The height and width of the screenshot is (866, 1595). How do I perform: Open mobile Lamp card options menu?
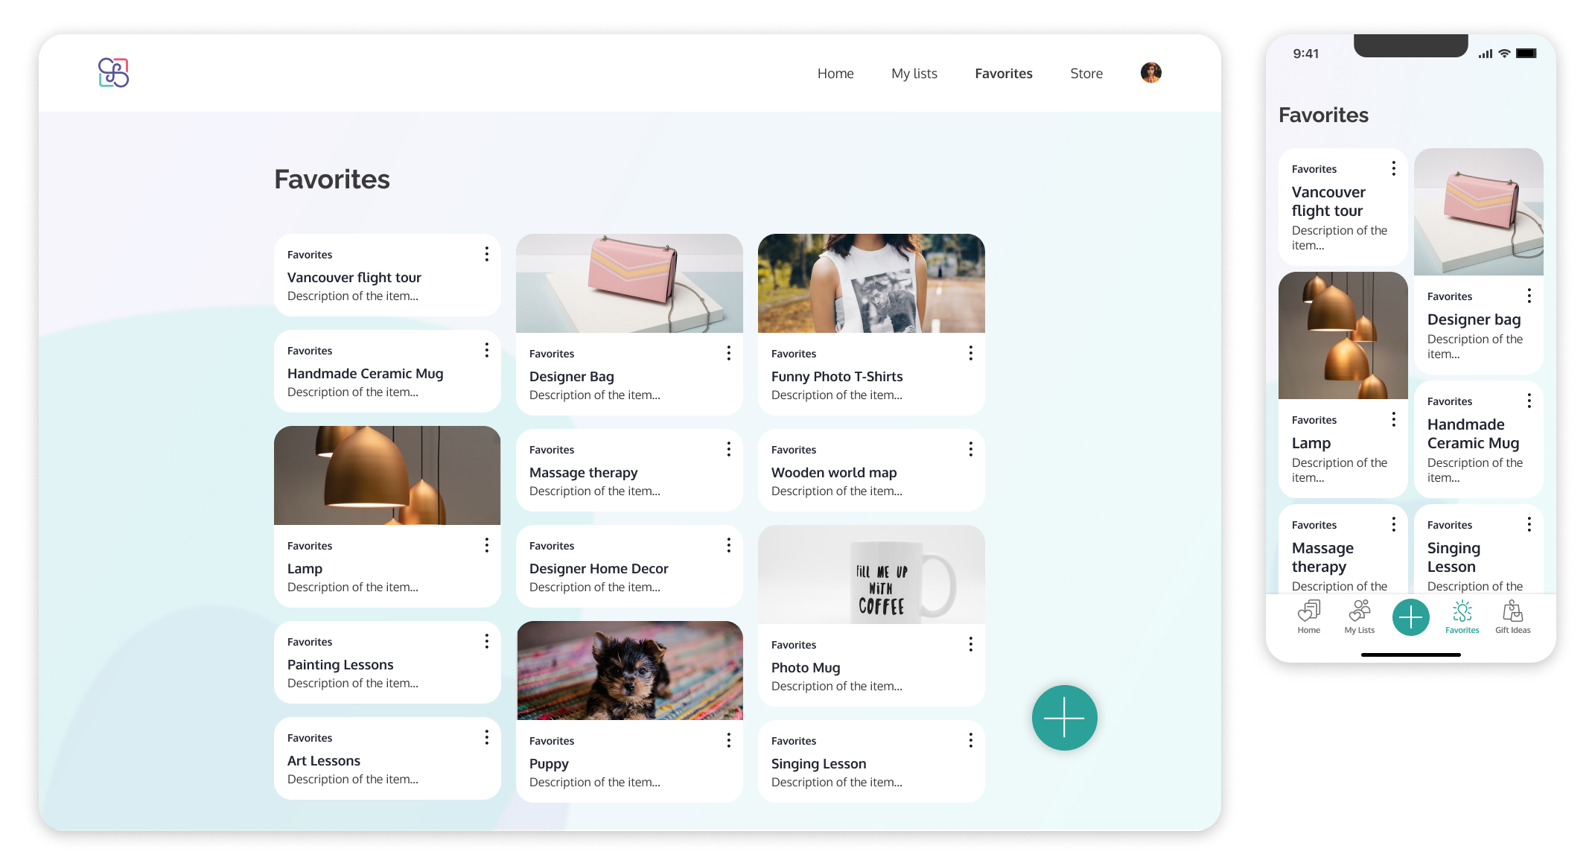tap(1393, 420)
